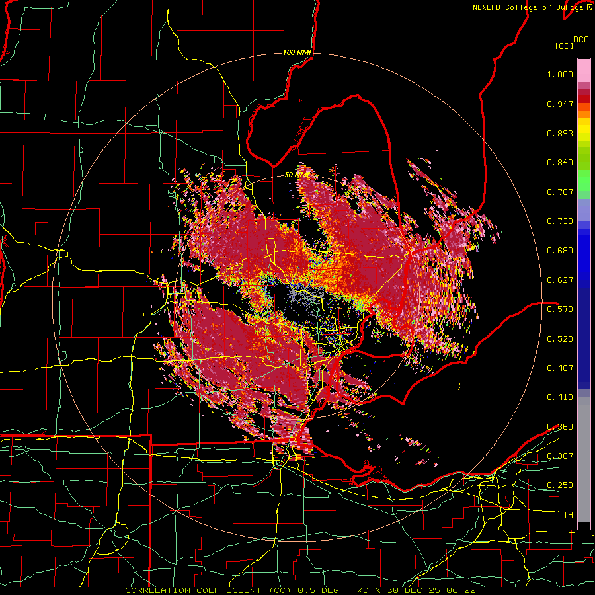Click the 0.467 color scale value

560,368
